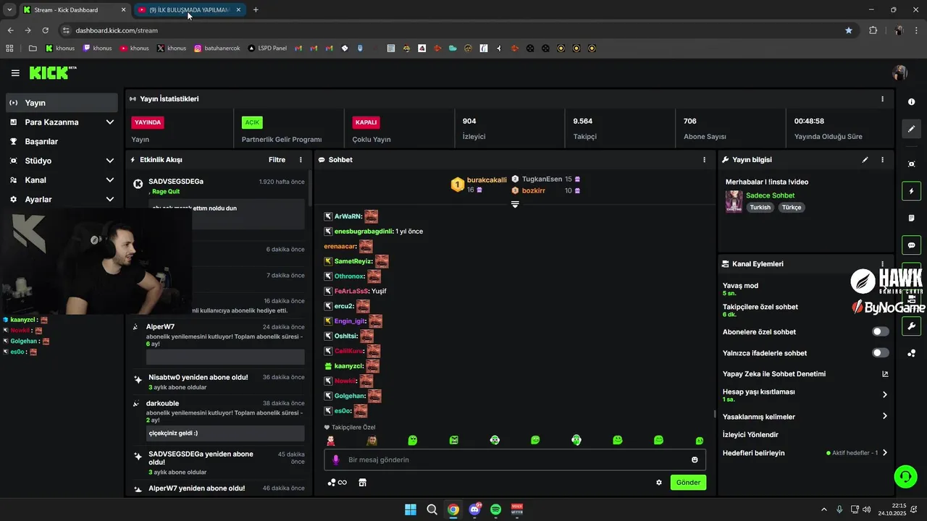Click the wrench icon in right sidebar
The width and height of the screenshot is (927, 521).
912,326
